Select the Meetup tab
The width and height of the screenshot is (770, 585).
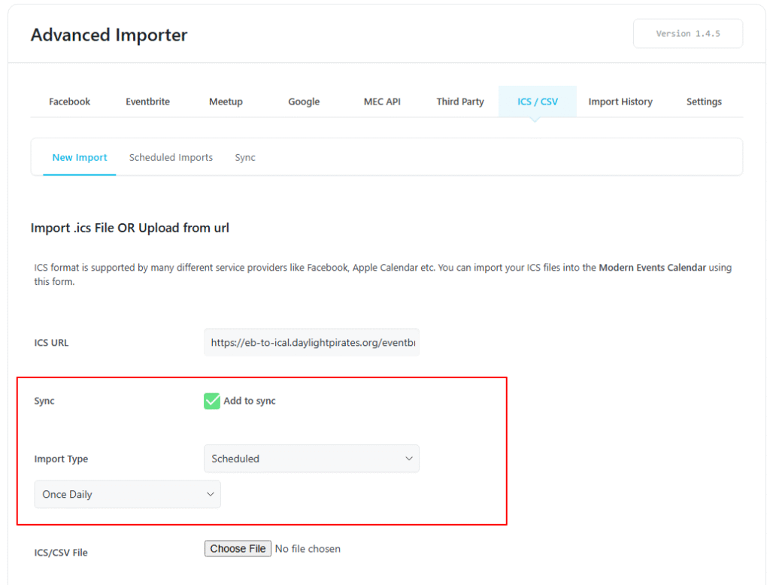(226, 102)
